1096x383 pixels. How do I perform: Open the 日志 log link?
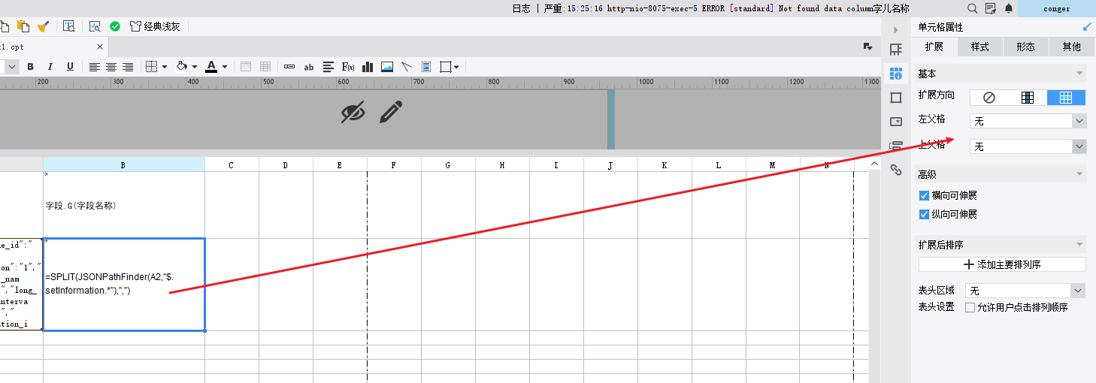[521, 8]
